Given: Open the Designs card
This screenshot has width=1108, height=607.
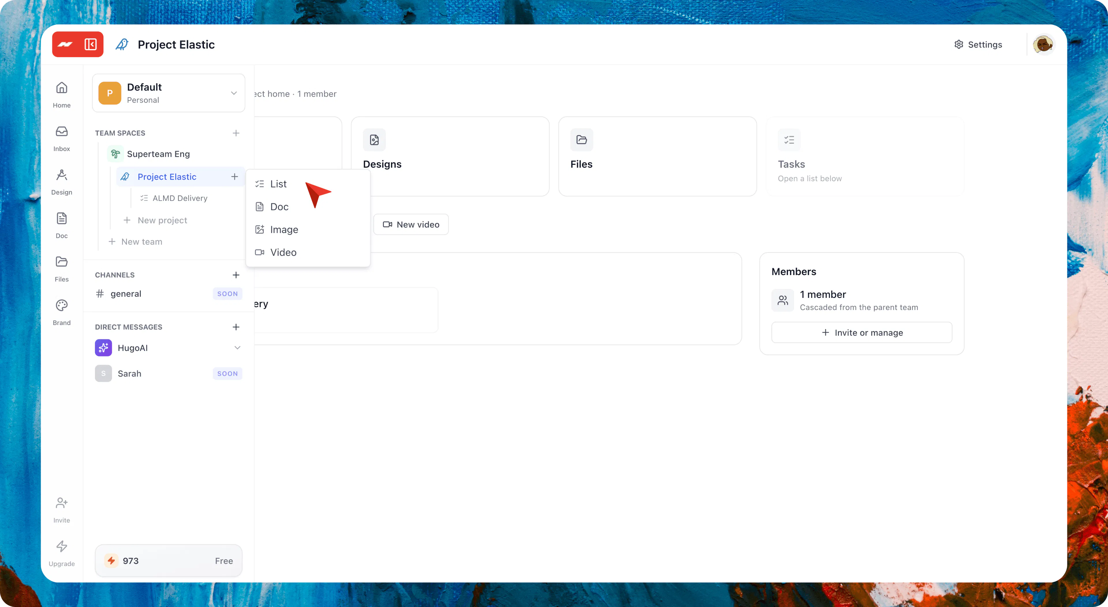Looking at the screenshot, I should (x=450, y=157).
